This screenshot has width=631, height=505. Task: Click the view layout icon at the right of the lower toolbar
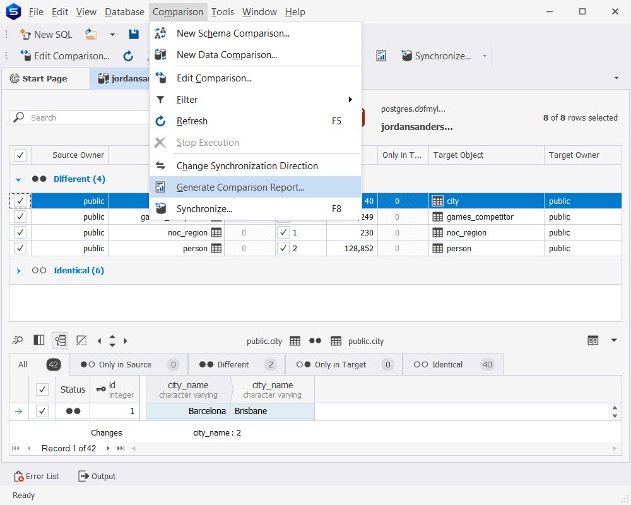point(593,341)
